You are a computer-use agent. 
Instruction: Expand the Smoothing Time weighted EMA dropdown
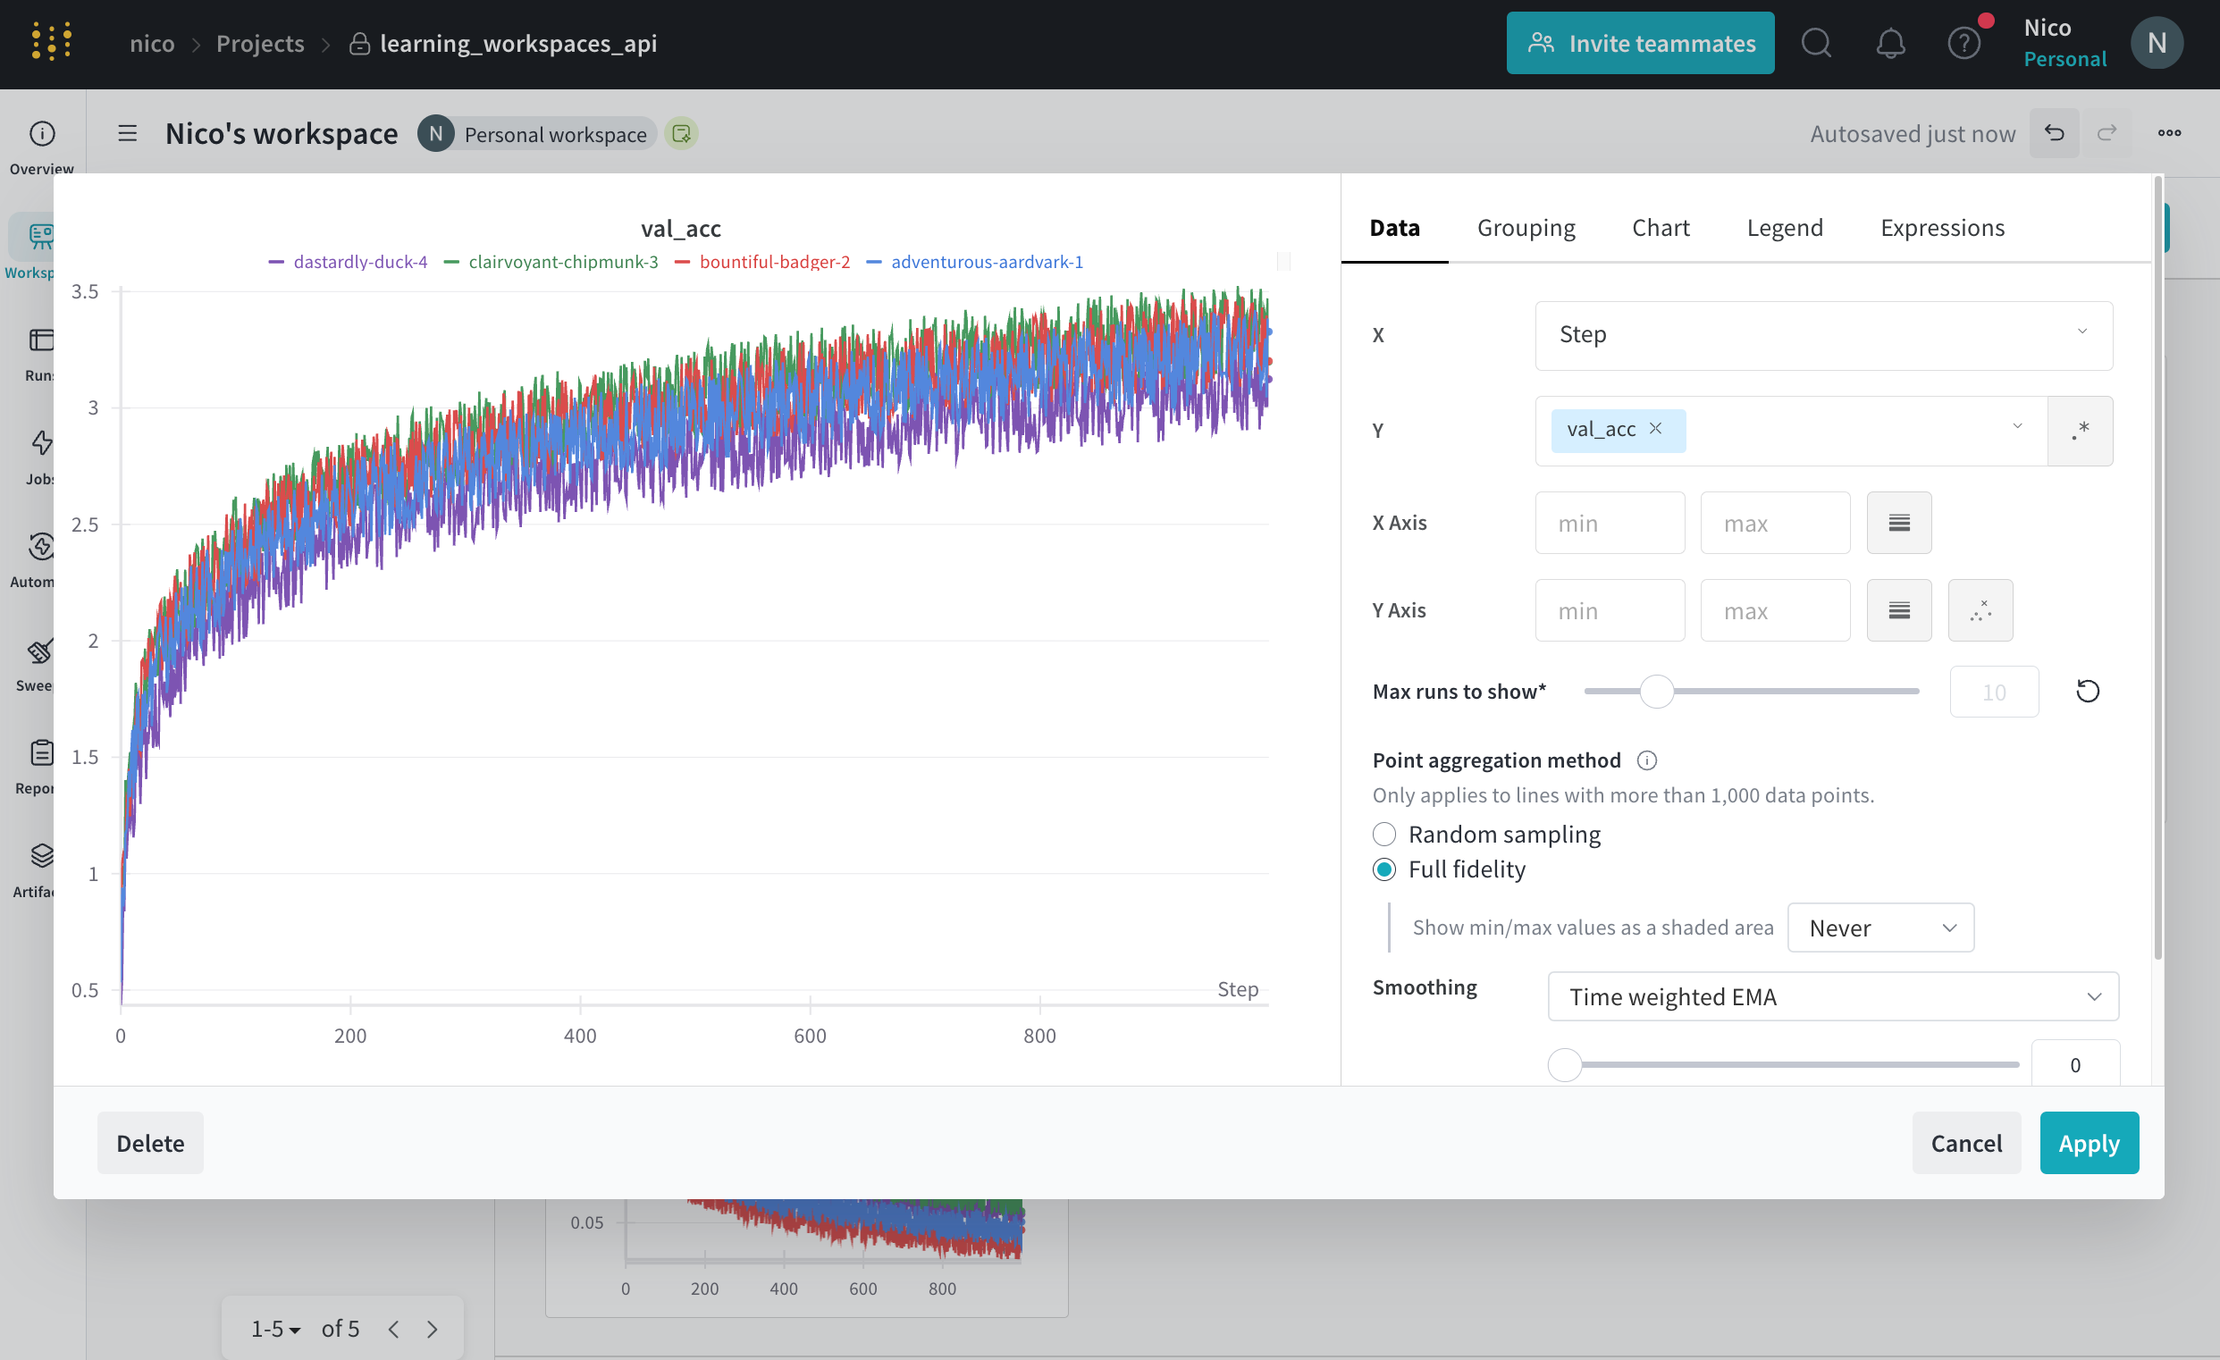[x=1832, y=996]
